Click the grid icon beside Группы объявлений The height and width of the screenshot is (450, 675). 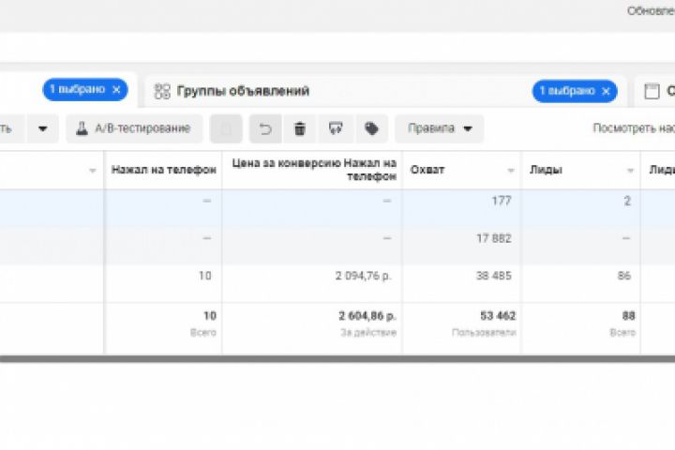click(162, 91)
